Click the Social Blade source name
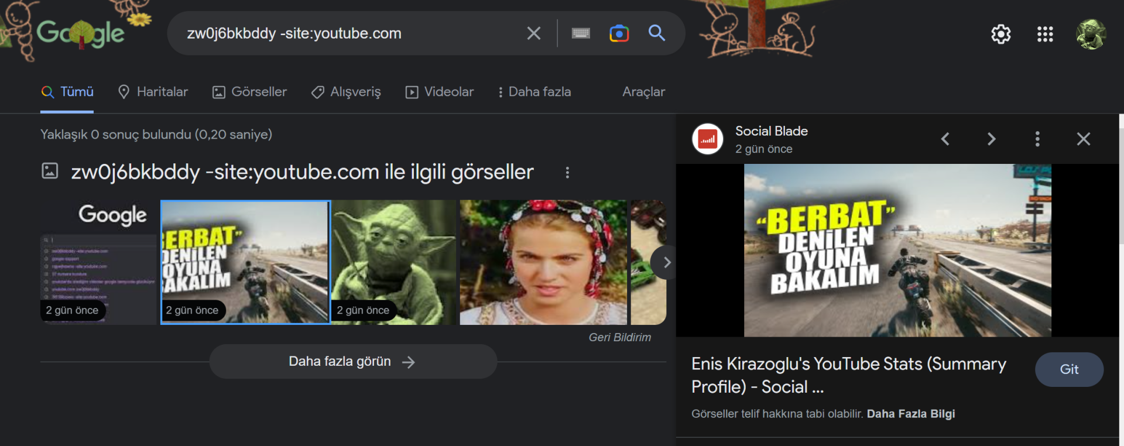This screenshot has height=446, width=1124. point(772,131)
